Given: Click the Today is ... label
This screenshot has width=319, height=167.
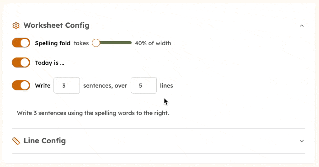Looking at the screenshot, I should (50, 63).
